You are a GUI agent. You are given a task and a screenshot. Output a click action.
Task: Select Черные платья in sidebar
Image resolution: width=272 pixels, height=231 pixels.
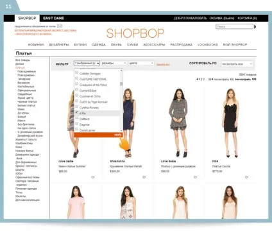pyautogui.click(x=27, y=101)
